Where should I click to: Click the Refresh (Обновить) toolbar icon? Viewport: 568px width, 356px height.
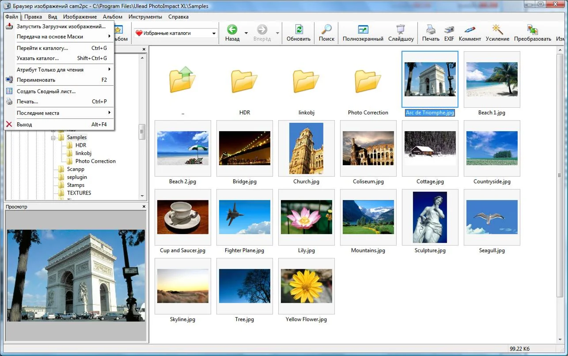pos(299,30)
